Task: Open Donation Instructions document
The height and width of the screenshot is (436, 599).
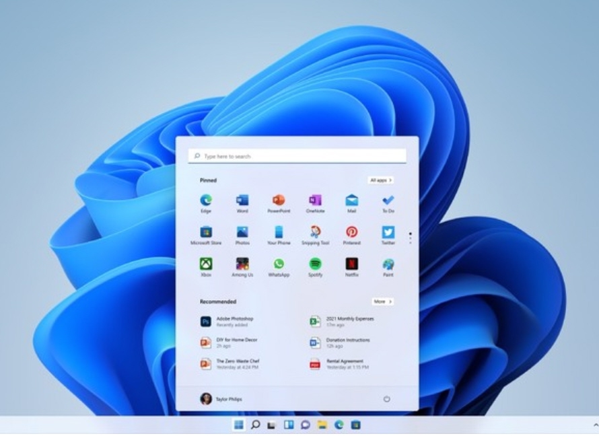Action: click(x=340, y=343)
